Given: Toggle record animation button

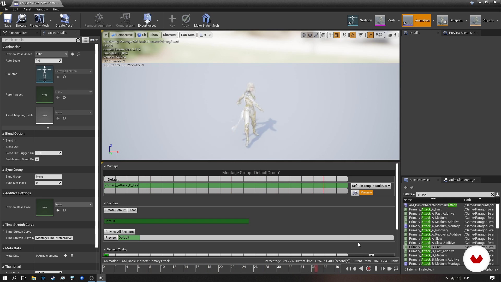Looking at the screenshot, I should point(369,269).
